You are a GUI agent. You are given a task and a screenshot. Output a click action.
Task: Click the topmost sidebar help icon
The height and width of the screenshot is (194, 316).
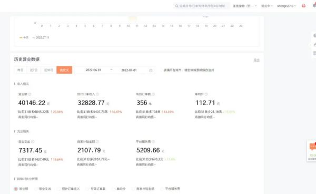pos(314,36)
